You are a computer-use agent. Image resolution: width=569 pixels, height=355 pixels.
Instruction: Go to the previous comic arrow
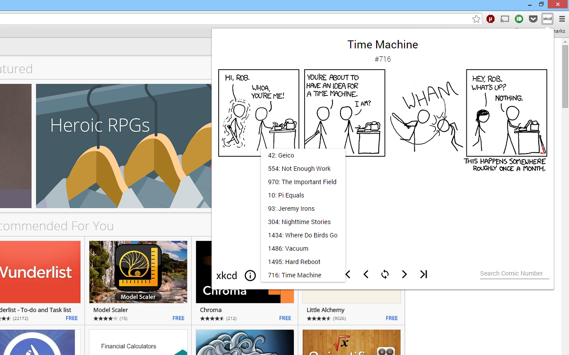click(366, 275)
